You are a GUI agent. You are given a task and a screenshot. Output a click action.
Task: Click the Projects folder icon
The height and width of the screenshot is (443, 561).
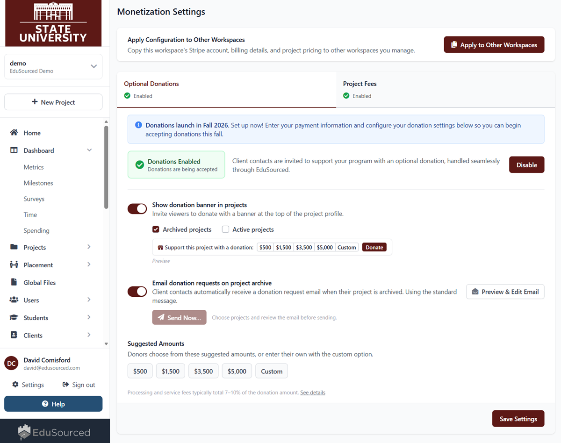[14, 247]
